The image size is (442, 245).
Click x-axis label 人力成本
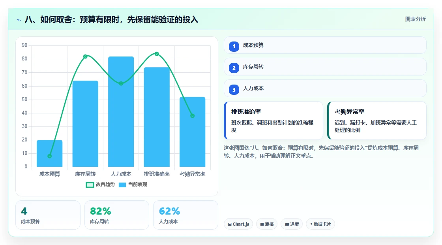point(121,174)
